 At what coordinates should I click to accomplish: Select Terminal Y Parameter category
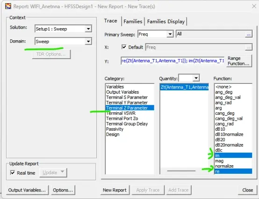(x=127, y=103)
